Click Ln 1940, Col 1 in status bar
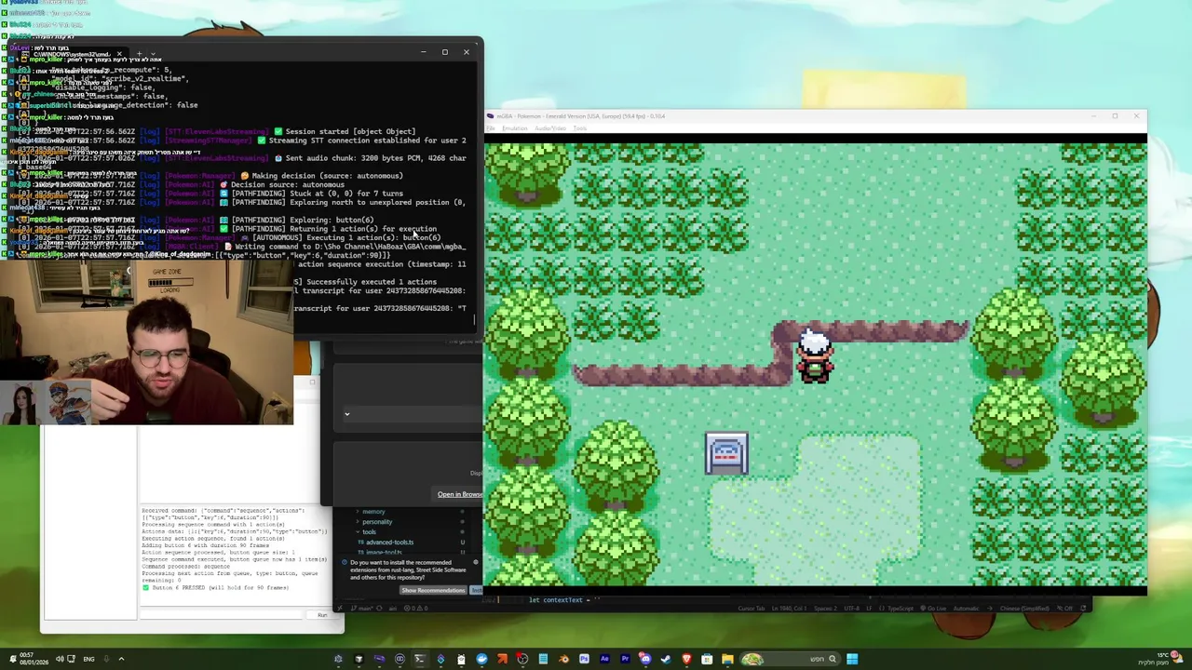The width and height of the screenshot is (1192, 670). point(789,608)
